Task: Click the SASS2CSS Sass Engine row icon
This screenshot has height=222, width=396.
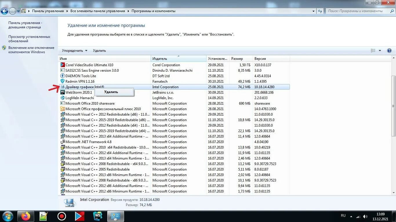Action: coord(62,71)
